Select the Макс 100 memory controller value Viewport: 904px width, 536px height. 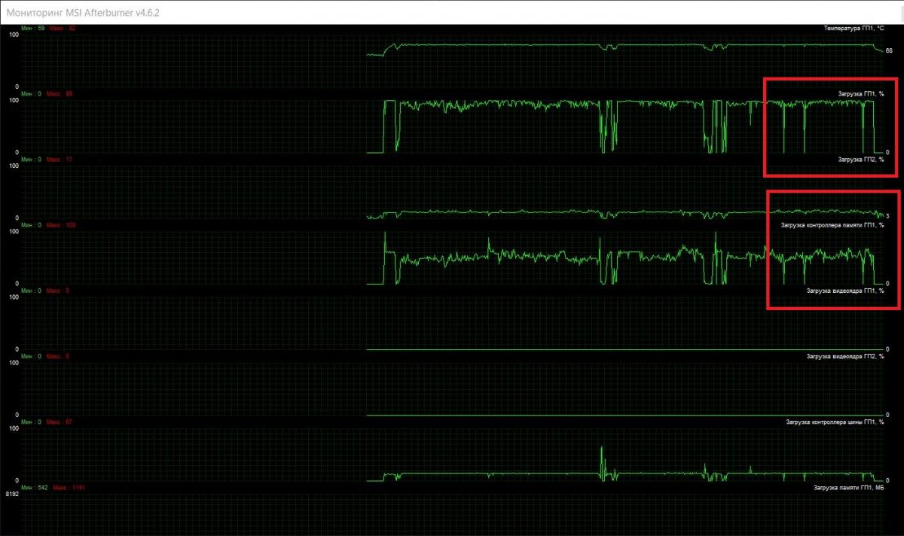click(61, 225)
